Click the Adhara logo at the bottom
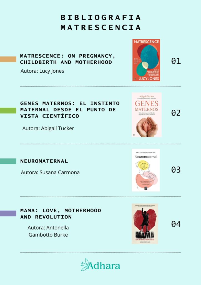 (100, 265)
